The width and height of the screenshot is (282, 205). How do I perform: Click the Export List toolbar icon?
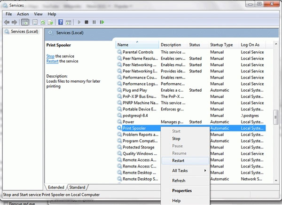tap(50, 22)
